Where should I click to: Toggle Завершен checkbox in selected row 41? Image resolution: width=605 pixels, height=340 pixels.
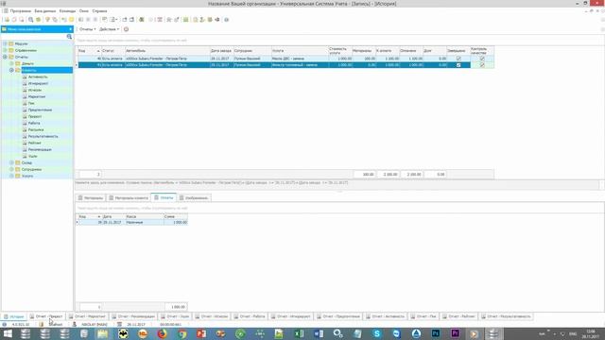(458, 65)
